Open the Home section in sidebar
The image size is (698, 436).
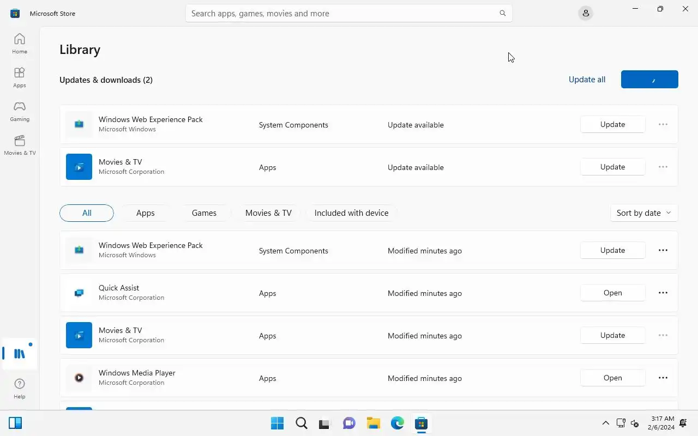click(x=20, y=44)
